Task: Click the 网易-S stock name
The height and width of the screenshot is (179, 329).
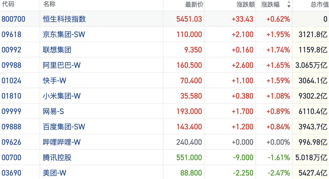Action: coord(53,111)
